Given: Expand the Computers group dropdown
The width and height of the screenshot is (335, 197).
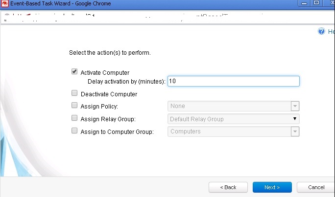Looking at the screenshot, I should point(294,131).
